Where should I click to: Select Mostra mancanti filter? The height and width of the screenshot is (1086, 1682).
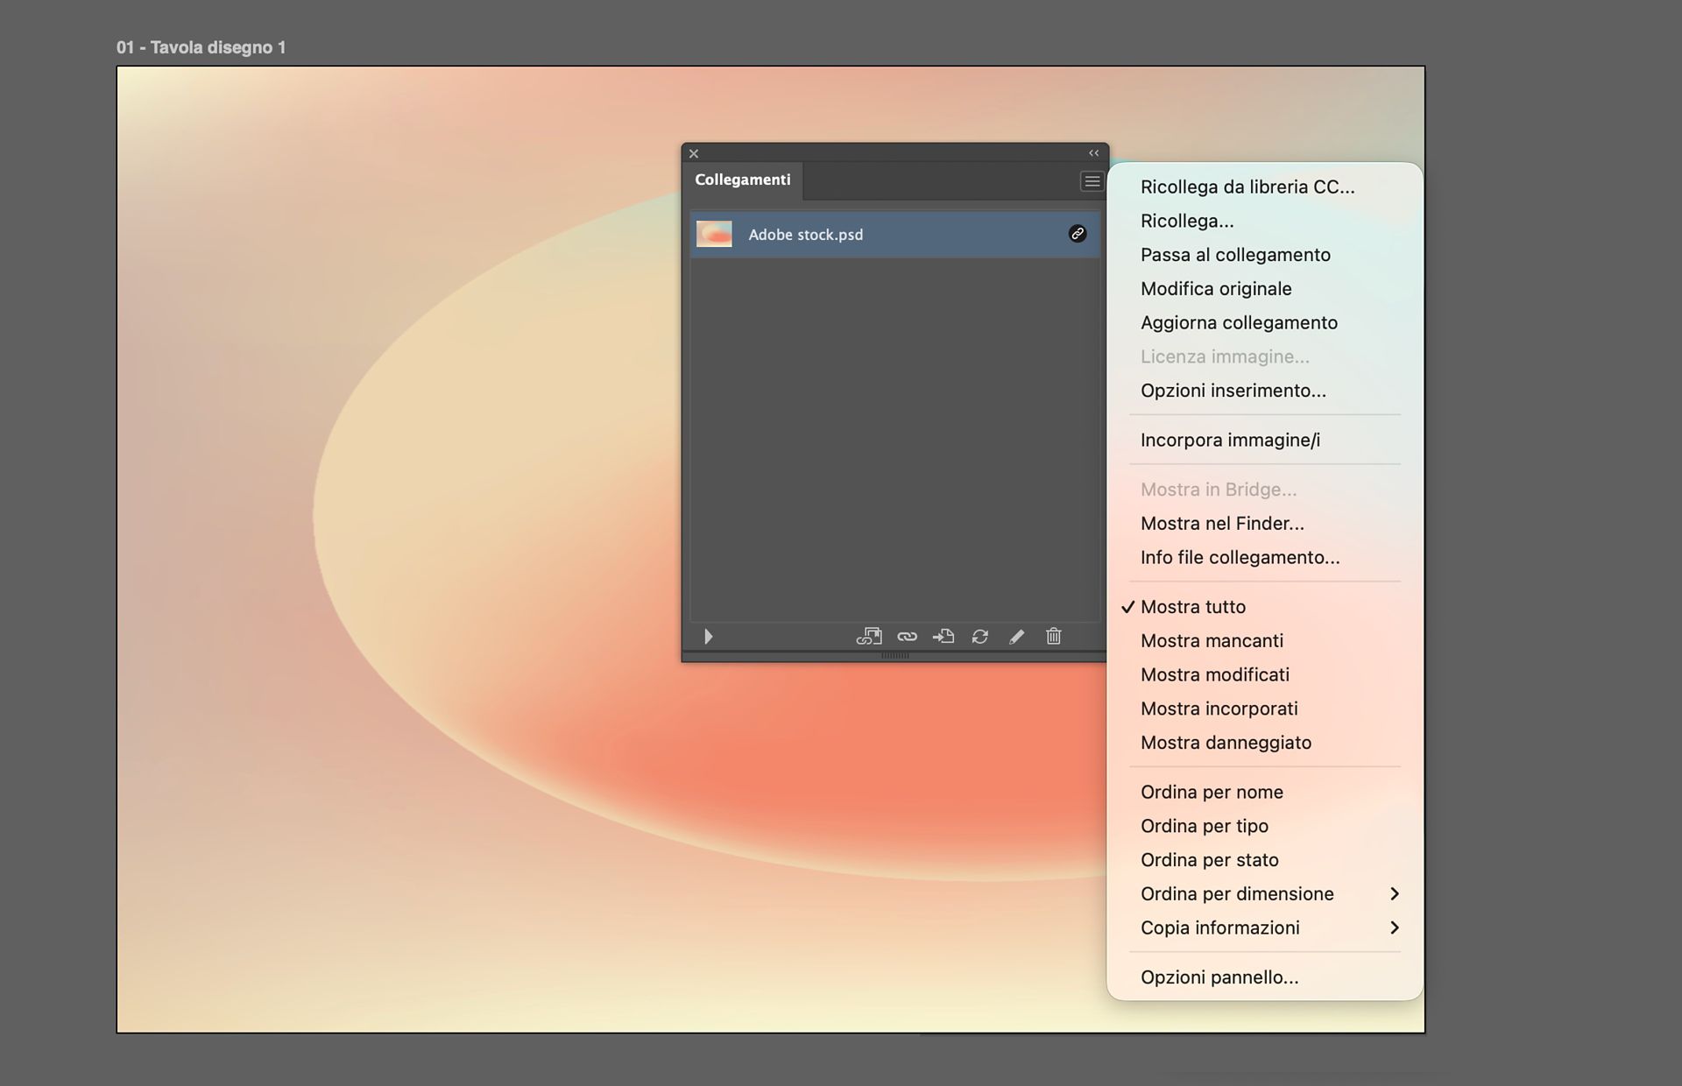pos(1265,641)
